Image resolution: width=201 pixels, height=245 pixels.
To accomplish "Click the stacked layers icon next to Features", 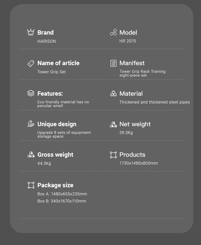I will [31, 93].
